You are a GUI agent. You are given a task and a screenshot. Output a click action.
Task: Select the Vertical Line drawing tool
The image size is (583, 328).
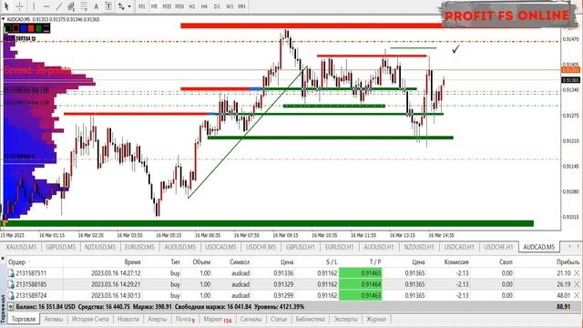coord(34,6)
